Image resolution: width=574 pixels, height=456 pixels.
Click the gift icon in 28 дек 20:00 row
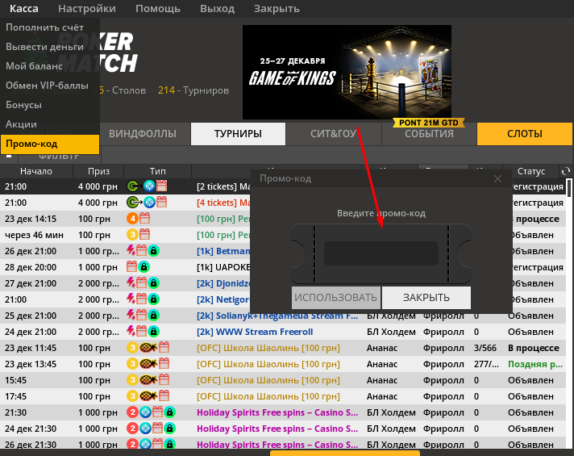click(x=133, y=267)
